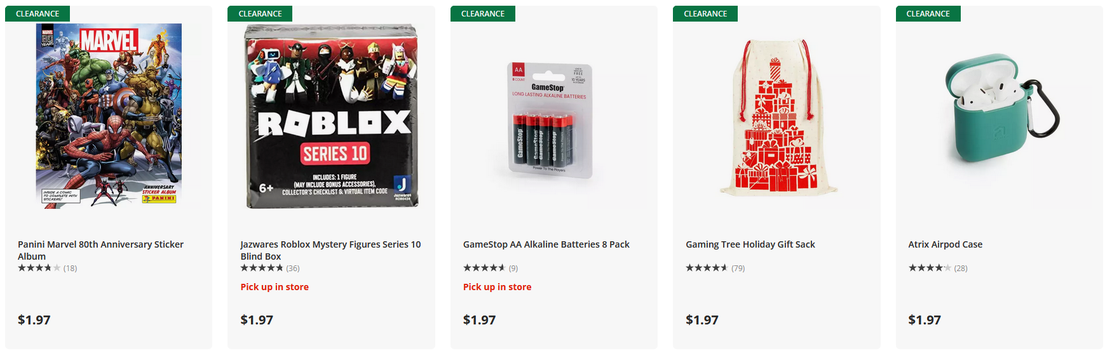Click the Atrix Airpod Case title link
Viewport: 1112px width, 353px height.
click(945, 244)
